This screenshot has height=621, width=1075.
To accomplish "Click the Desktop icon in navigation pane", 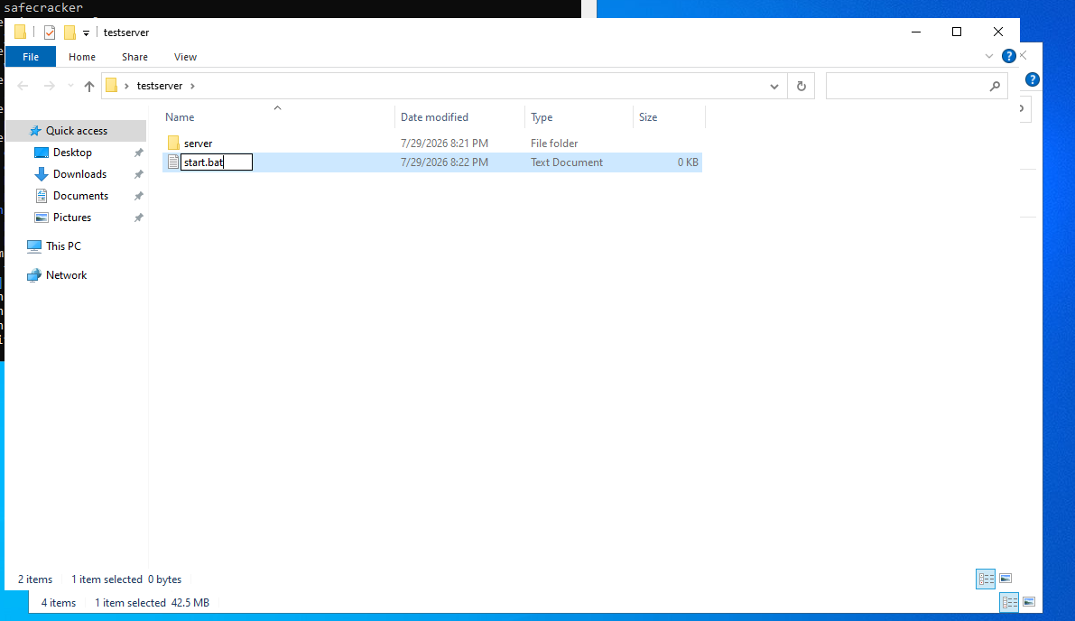I will [42, 153].
